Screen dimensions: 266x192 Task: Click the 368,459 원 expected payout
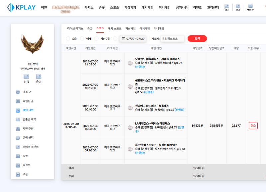(x=217, y=126)
